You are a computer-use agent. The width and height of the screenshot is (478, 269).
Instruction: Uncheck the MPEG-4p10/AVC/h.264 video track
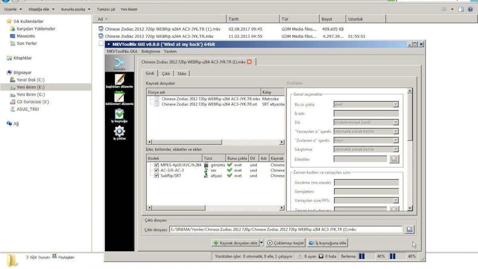coord(157,165)
